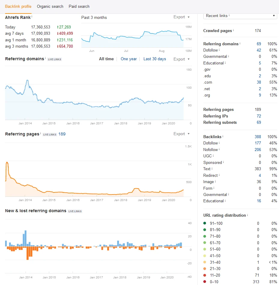The height and width of the screenshot is (285, 279).
Task: Switch to the Organic search tab
Action: point(50,7)
